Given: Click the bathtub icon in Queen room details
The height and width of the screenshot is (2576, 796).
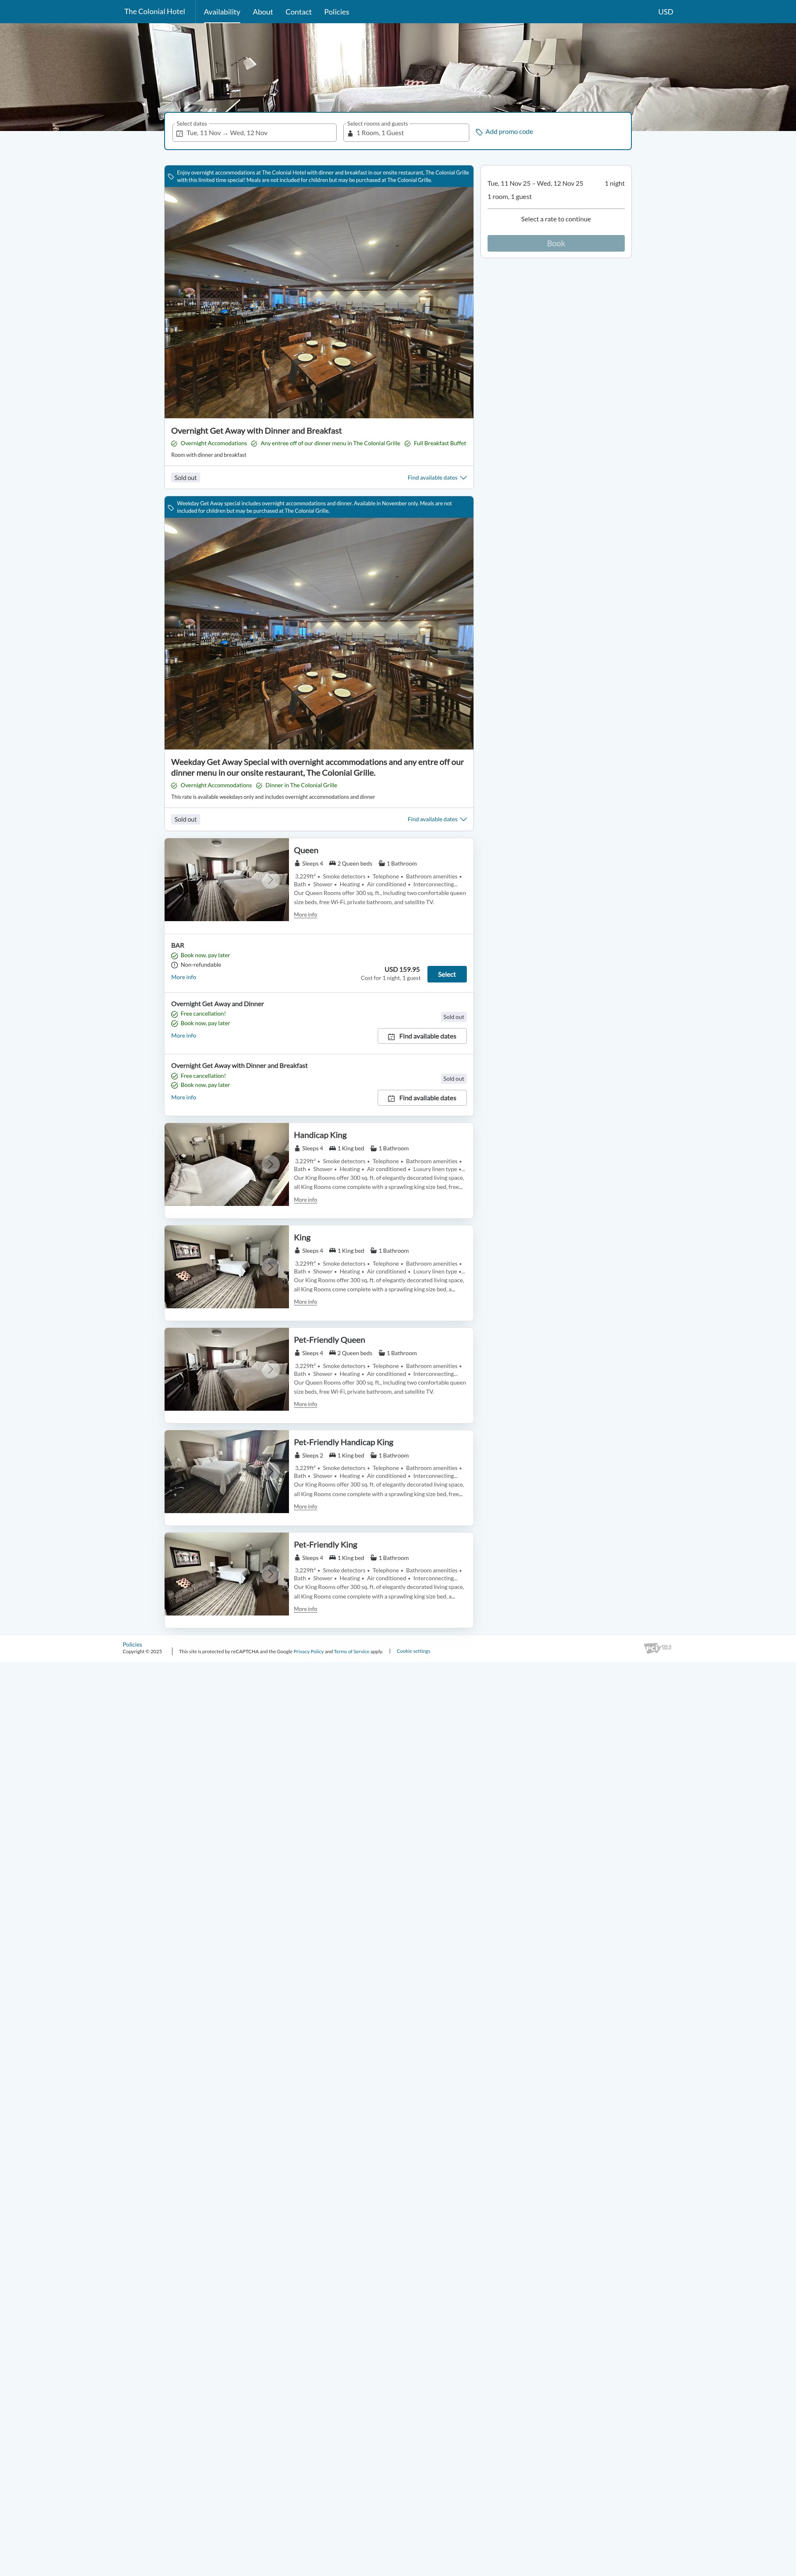Looking at the screenshot, I should tap(381, 863).
